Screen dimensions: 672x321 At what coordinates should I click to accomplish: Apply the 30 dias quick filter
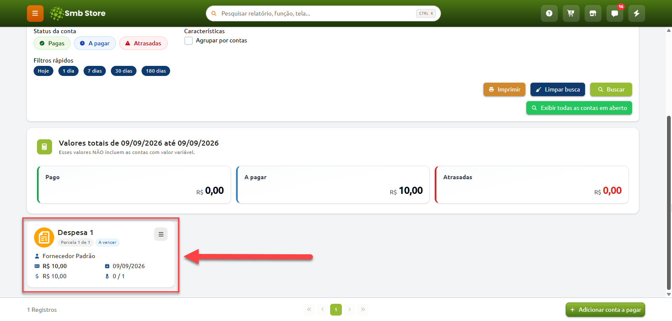pos(124,71)
